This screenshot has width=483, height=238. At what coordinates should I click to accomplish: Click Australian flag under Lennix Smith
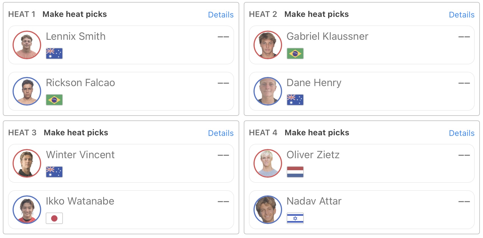pos(54,53)
